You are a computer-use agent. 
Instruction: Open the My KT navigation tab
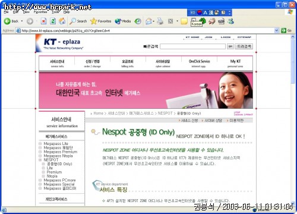[x=235, y=64]
